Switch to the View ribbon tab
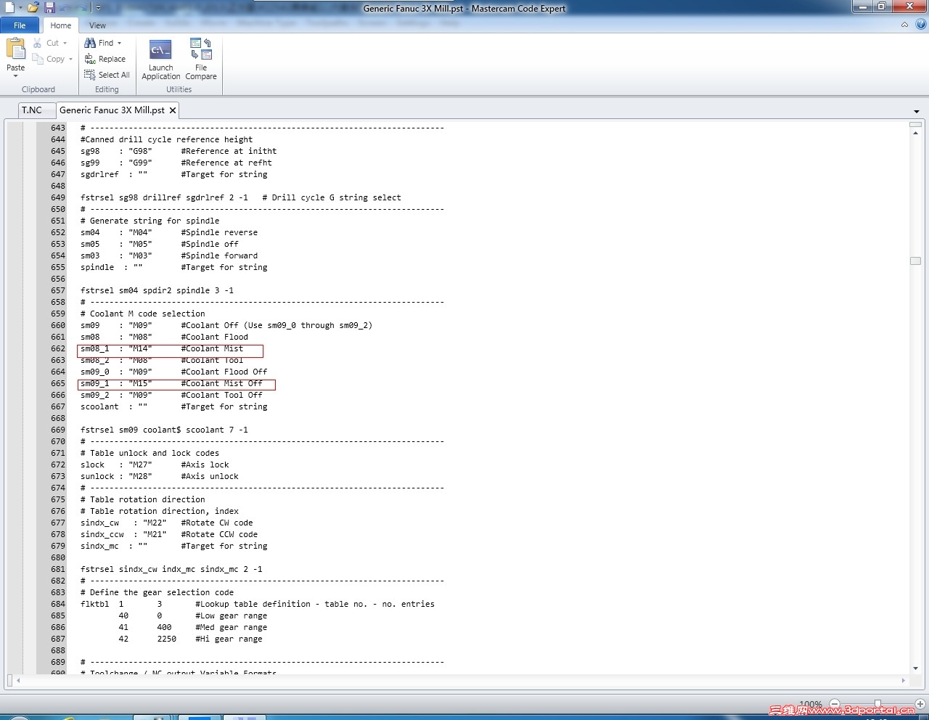Viewport: 929px width, 720px height. point(97,25)
